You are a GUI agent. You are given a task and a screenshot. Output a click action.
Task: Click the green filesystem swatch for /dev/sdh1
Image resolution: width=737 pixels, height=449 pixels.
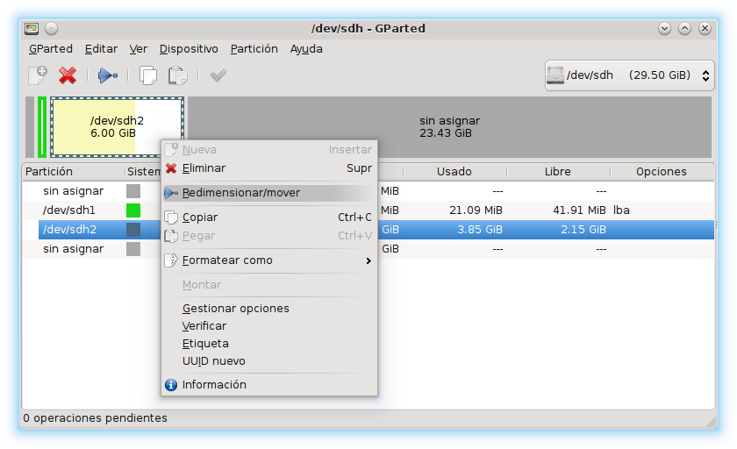pyautogui.click(x=133, y=210)
